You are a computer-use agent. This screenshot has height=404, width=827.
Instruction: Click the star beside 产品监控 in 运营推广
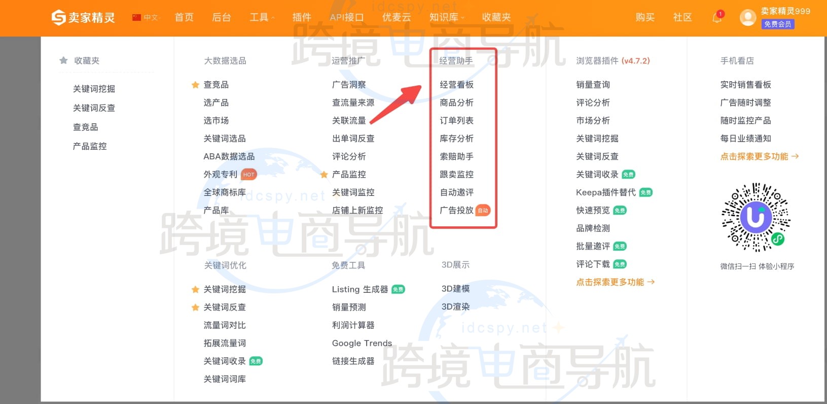click(324, 175)
